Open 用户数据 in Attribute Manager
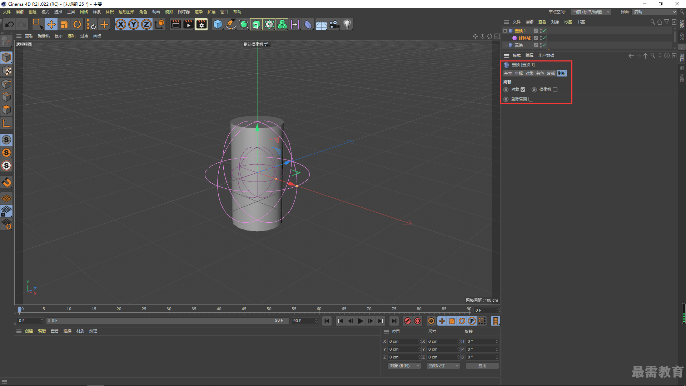The width and height of the screenshot is (686, 386). [x=546, y=55]
